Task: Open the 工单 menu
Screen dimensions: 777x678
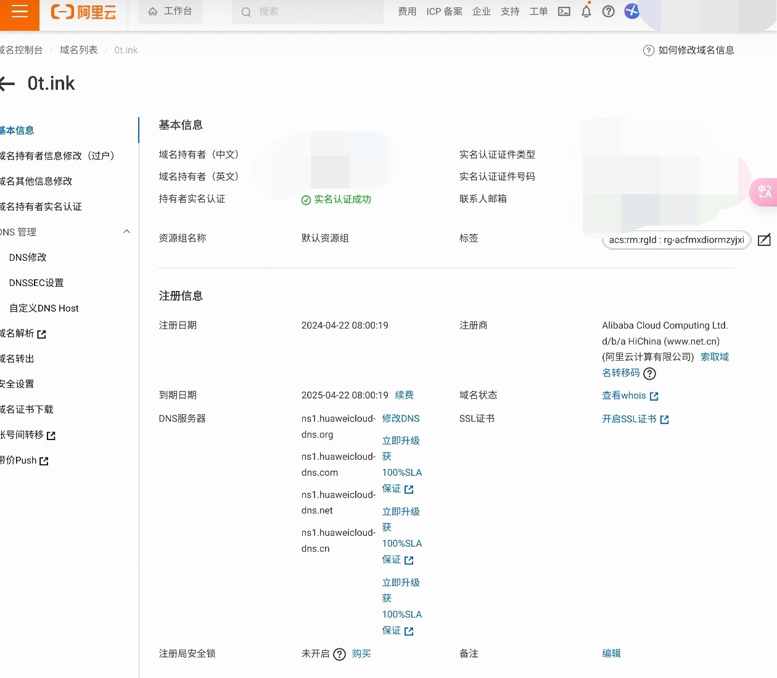Action: (538, 12)
